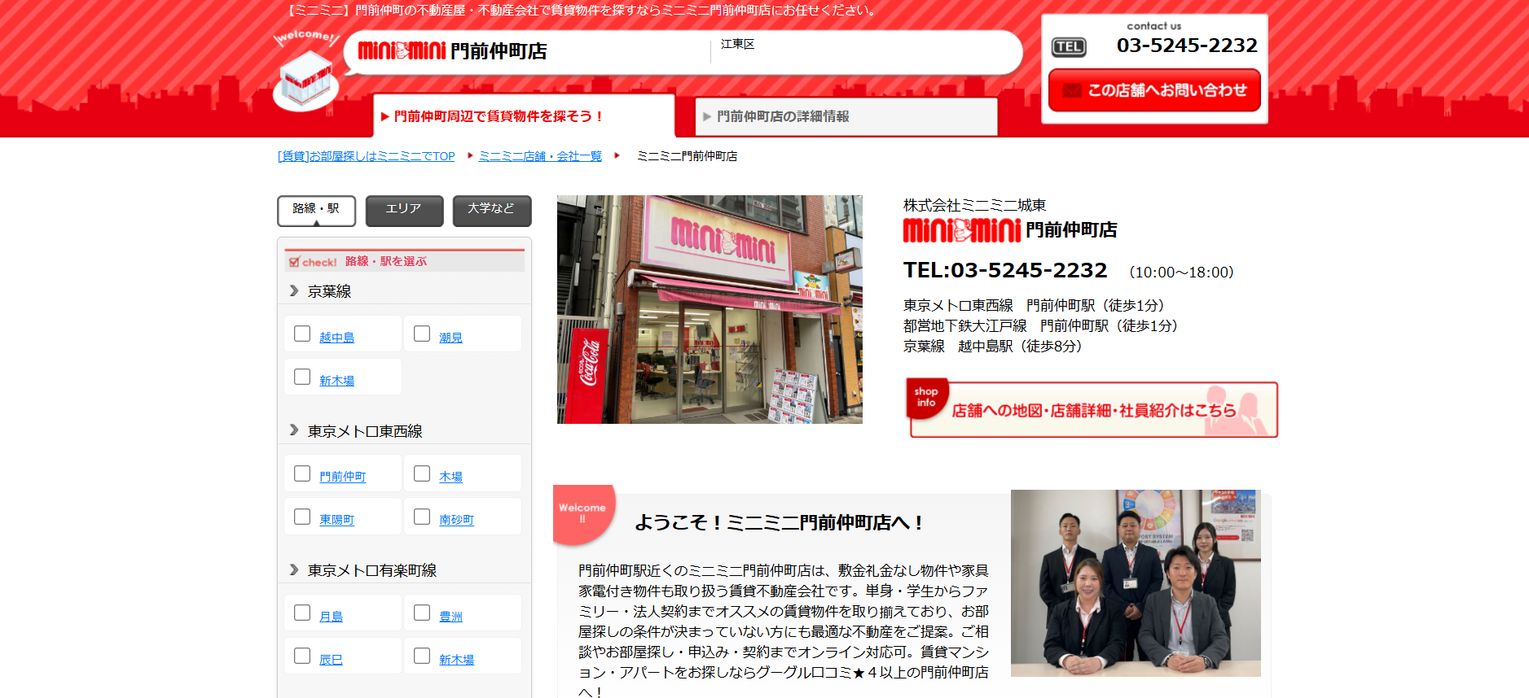This screenshot has width=1529, height=698.
Task: Check the 豊洲 station checkbox
Action: point(422,613)
